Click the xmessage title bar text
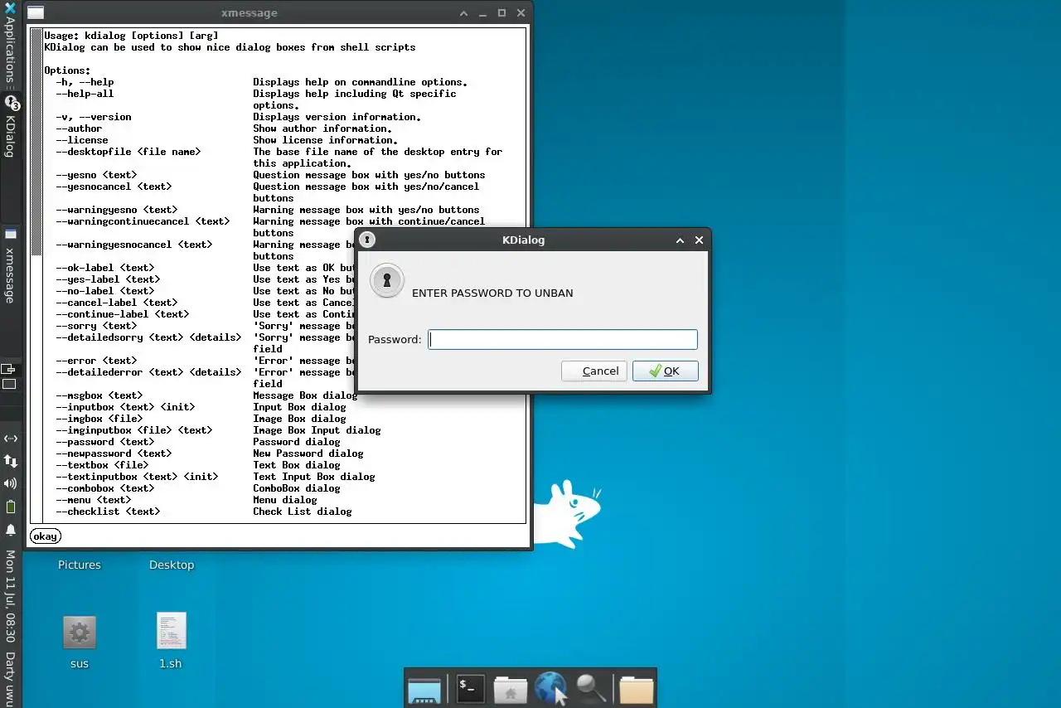This screenshot has width=1061, height=708. (x=250, y=13)
